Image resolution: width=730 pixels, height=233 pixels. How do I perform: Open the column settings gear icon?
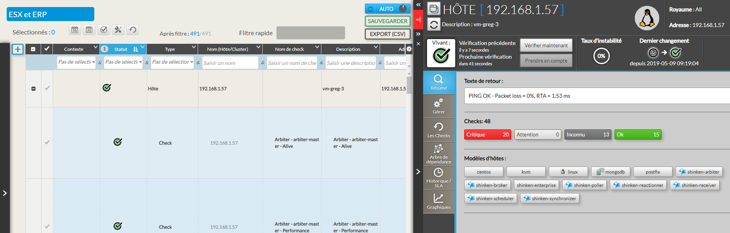pyautogui.click(x=409, y=49)
